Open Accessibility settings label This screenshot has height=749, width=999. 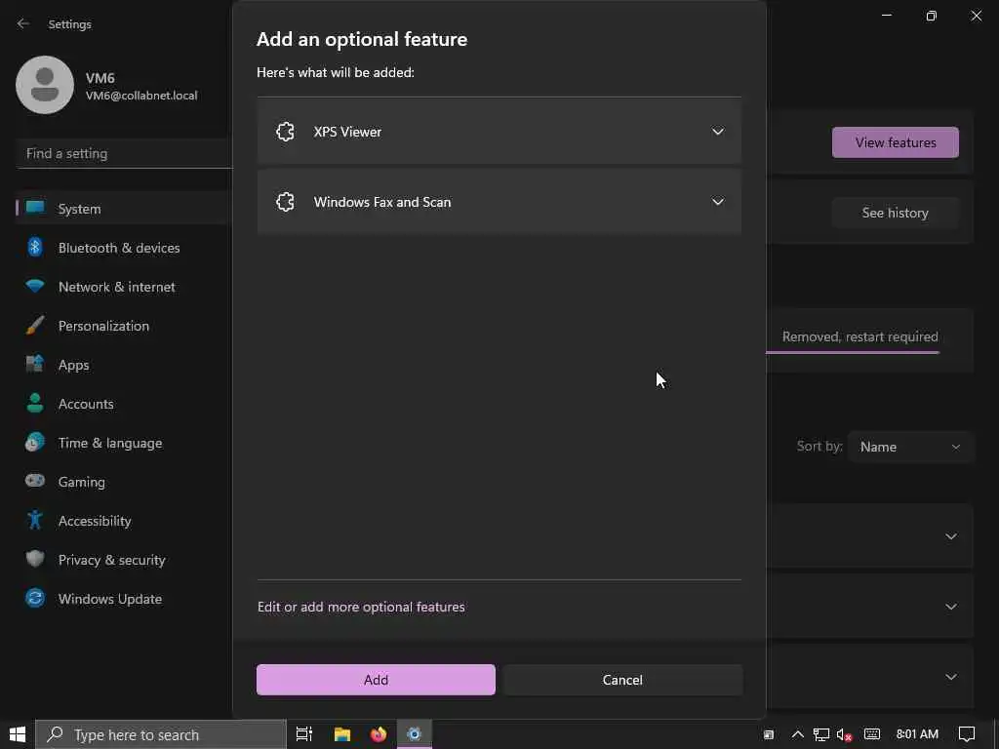pyautogui.click(x=95, y=521)
